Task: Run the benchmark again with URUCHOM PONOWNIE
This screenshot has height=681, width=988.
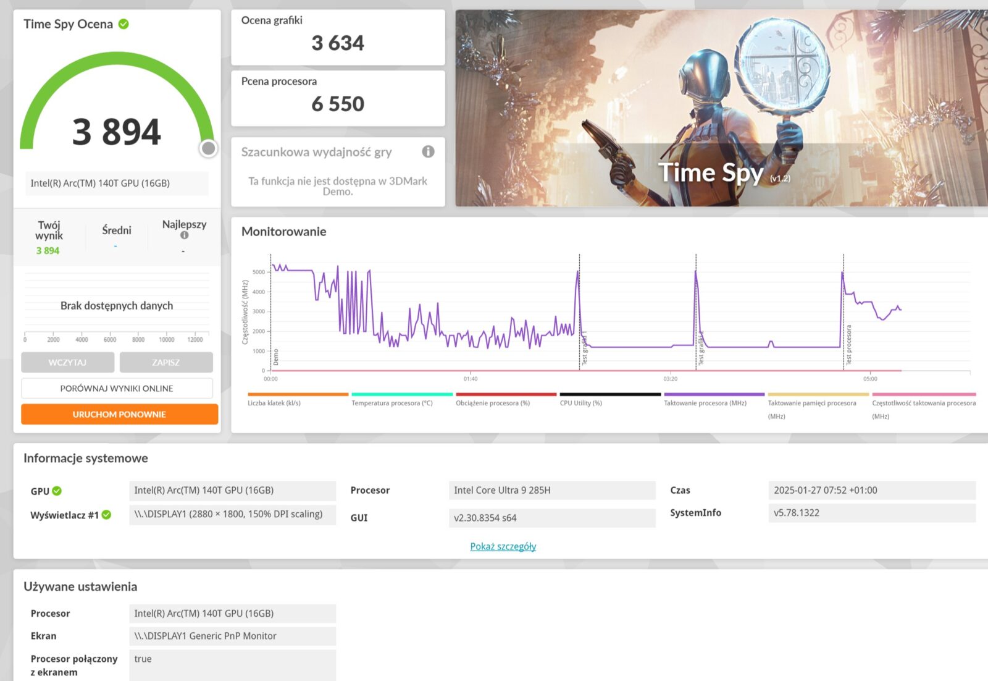Action: point(119,414)
